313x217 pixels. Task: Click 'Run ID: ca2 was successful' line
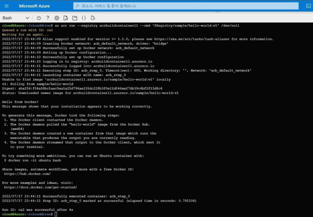[x=38, y=210]
